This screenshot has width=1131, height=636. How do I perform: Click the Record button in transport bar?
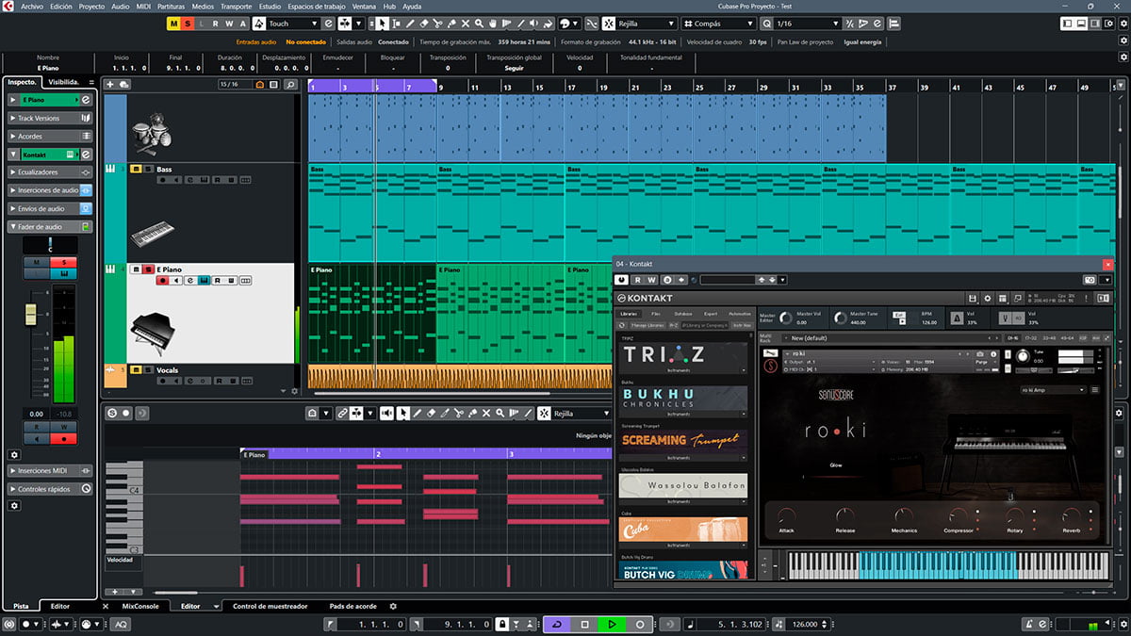(640, 624)
